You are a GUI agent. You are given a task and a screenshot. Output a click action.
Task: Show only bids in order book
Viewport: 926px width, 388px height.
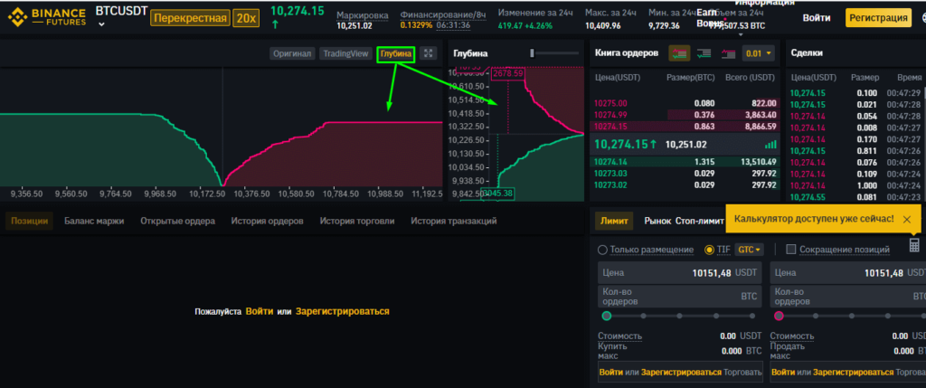tap(704, 53)
